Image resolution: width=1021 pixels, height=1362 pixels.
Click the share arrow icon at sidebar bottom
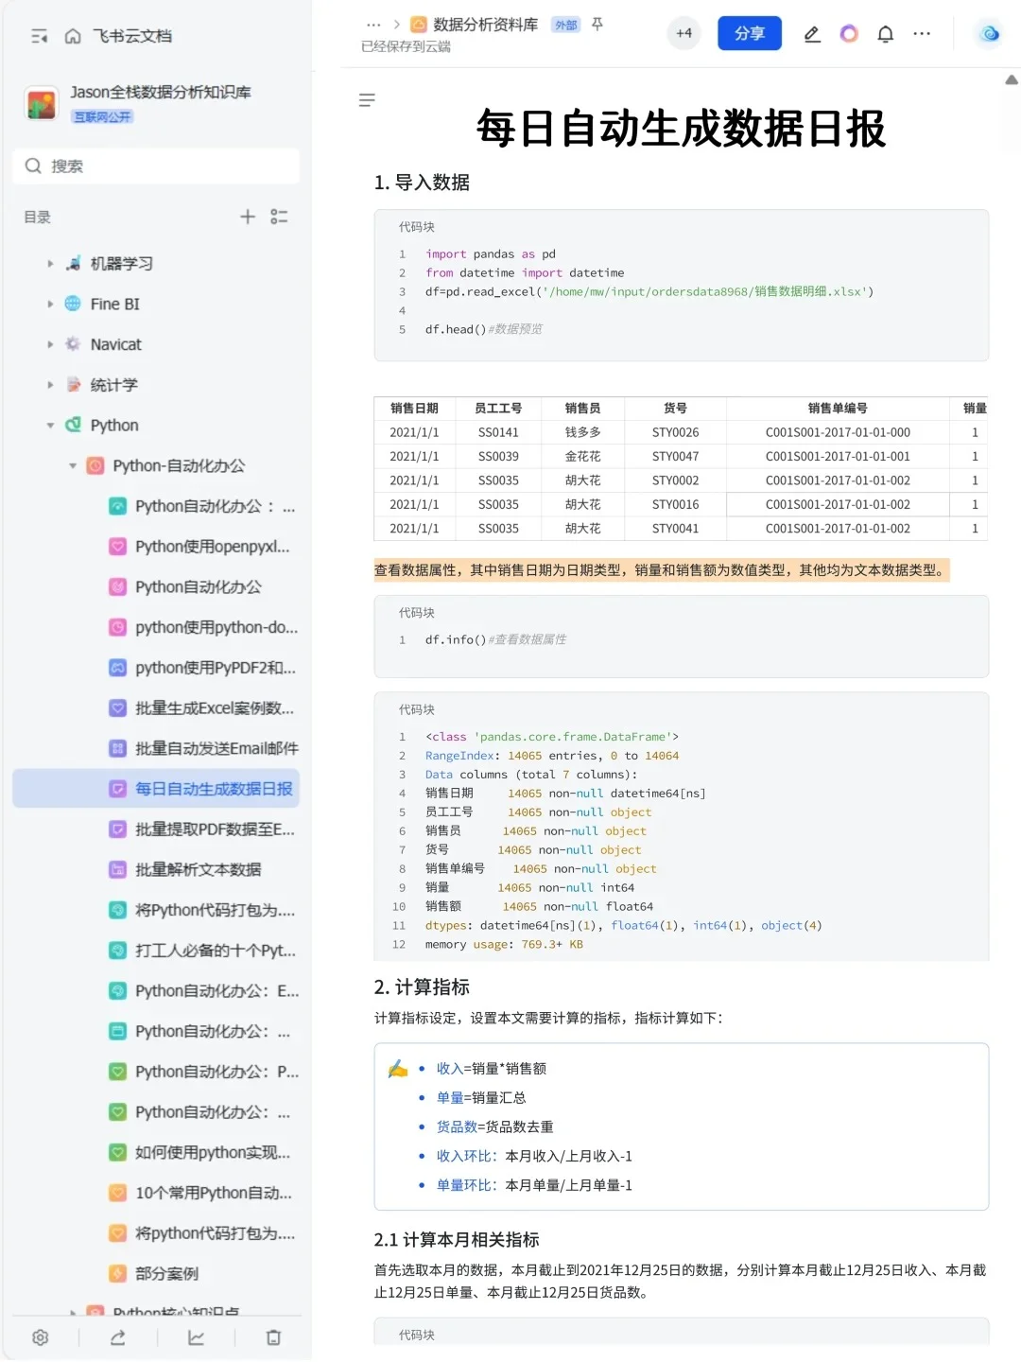coord(116,1337)
